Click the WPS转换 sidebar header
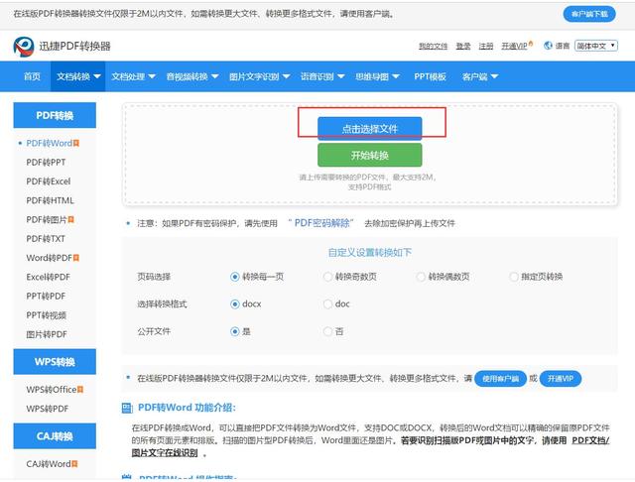The height and width of the screenshot is (482, 635). click(x=55, y=362)
